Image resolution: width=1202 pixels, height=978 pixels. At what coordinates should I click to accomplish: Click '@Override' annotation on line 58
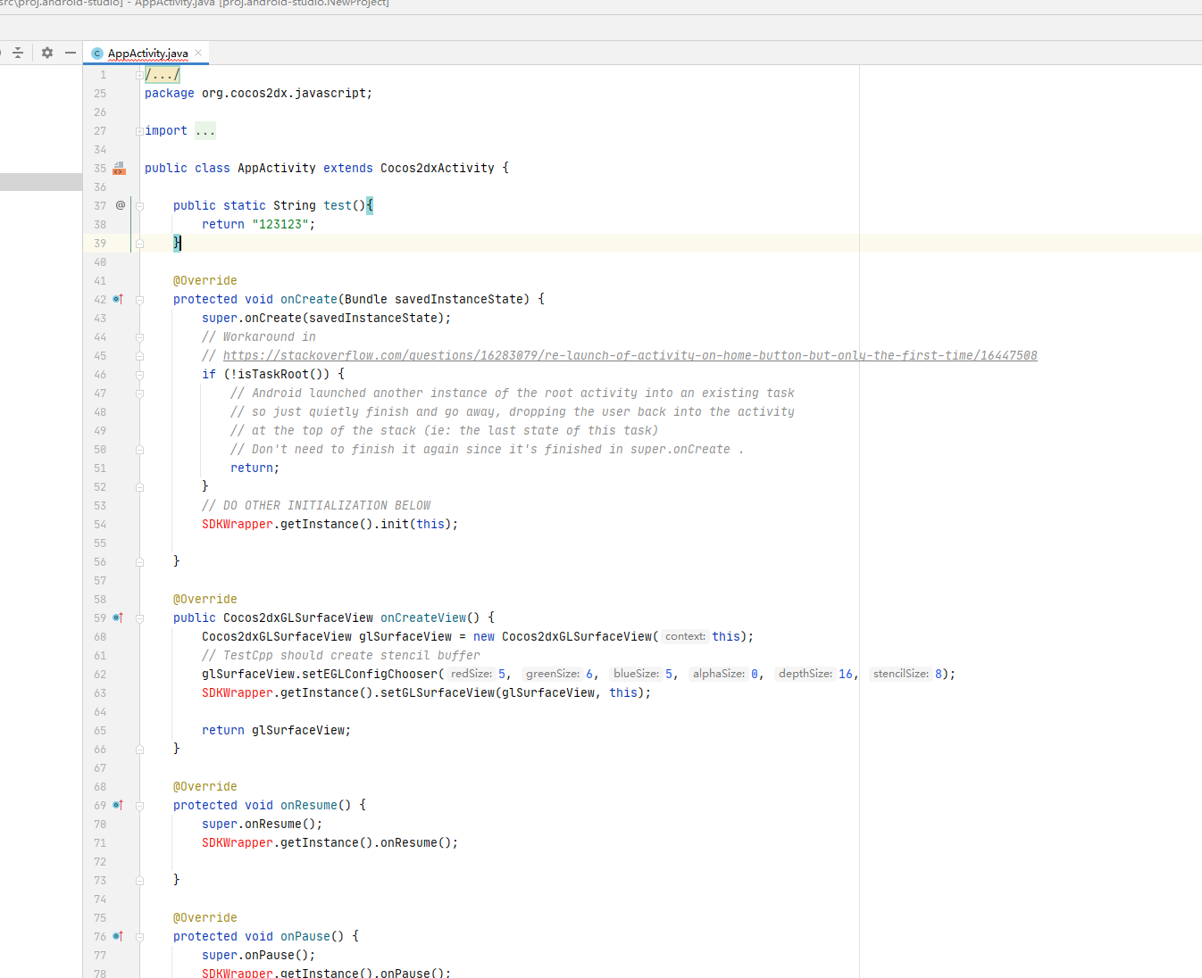(x=205, y=599)
